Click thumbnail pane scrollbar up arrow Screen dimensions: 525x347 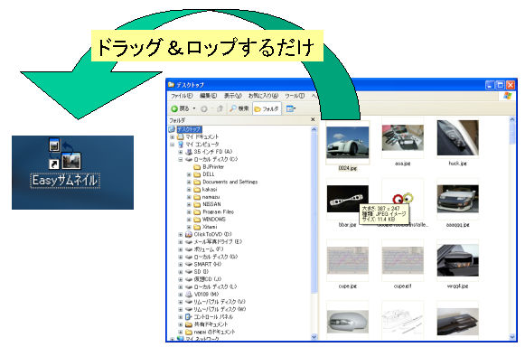click(511, 119)
